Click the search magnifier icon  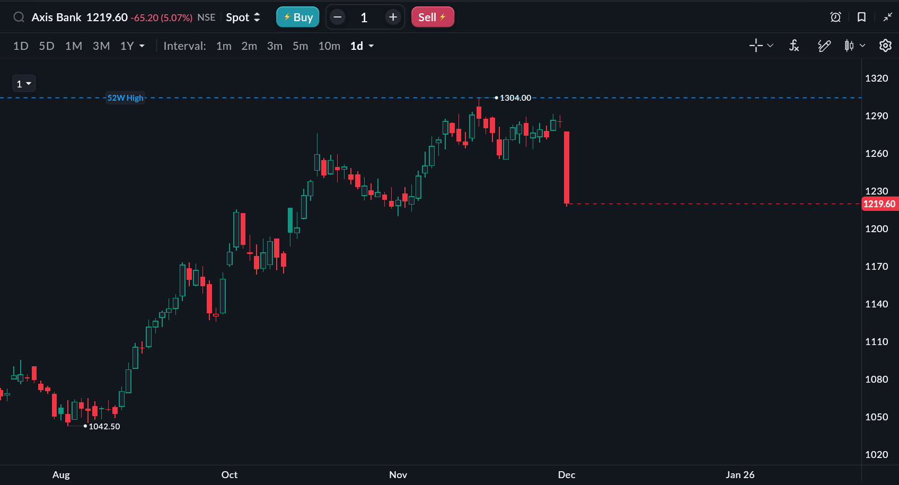19,17
